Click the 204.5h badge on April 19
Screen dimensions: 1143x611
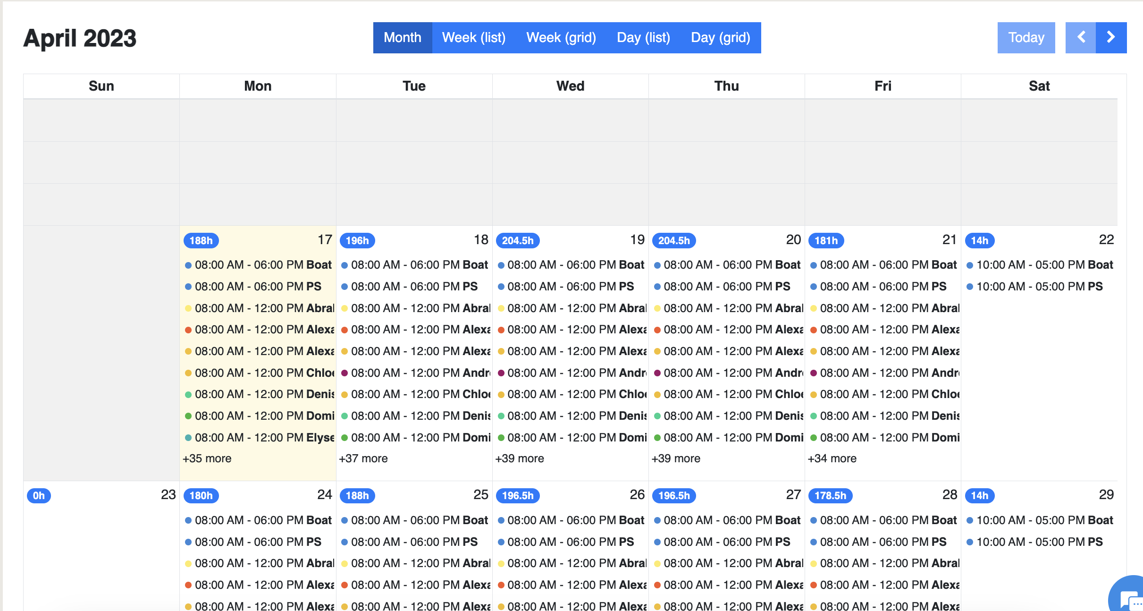[x=518, y=240]
